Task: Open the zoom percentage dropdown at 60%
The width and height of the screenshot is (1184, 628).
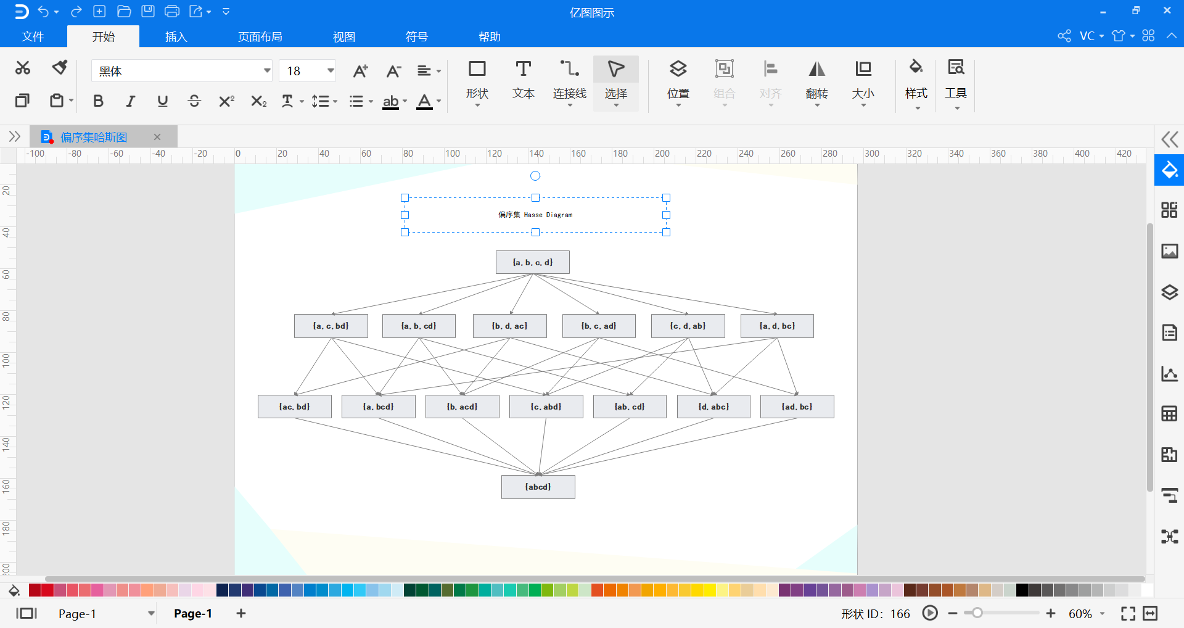Action: point(1102,614)
